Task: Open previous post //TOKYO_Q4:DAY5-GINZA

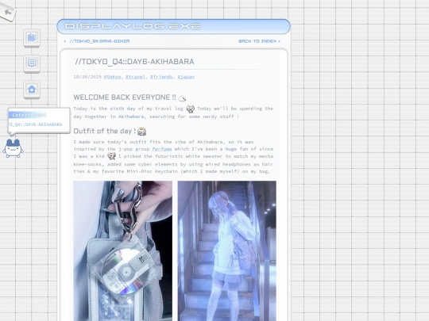Action: pyautogui.click(x=97, y=41)
